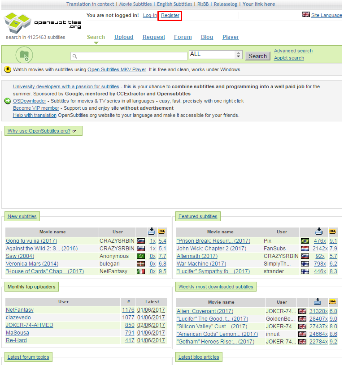
Task: Open Advanced search link
Action: pyautogui.click(x=293, y=51)
